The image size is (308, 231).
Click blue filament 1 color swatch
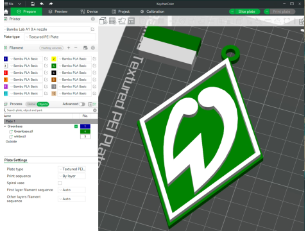point(6,59)
